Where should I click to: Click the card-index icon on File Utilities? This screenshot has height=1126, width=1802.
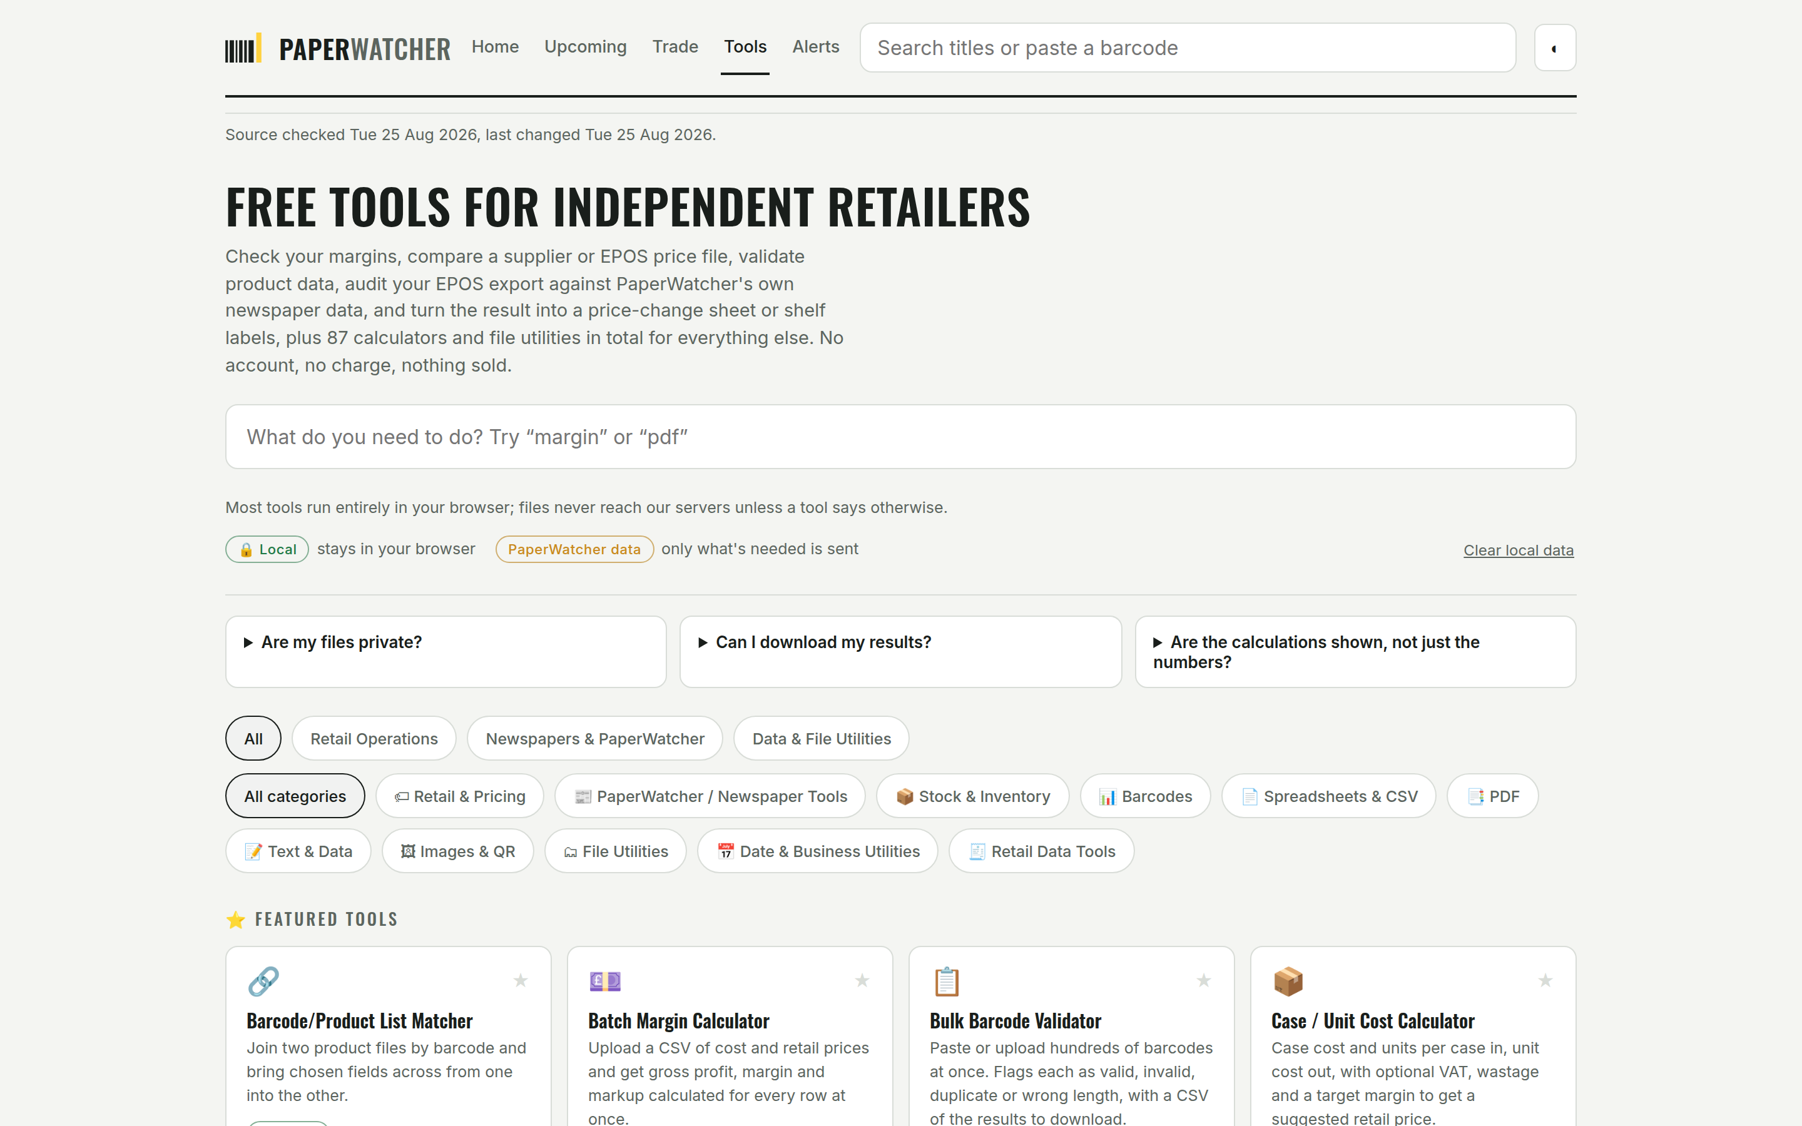(x=571, y=852)
